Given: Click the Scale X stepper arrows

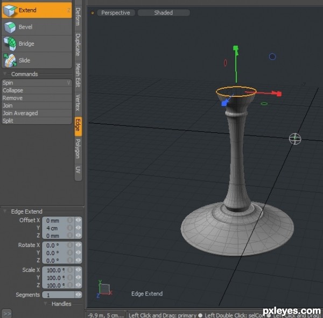Looking at the screenshot, I should pos(78,270).
